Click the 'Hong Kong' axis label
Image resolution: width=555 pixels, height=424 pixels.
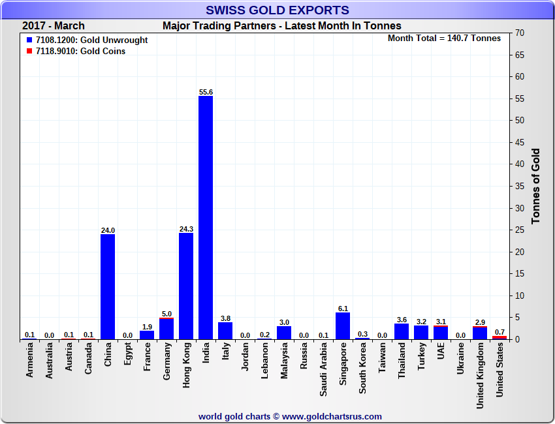pos(187,365)
